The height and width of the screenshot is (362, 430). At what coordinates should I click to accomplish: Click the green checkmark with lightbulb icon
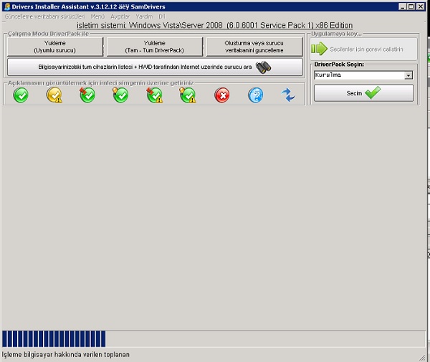120,95
